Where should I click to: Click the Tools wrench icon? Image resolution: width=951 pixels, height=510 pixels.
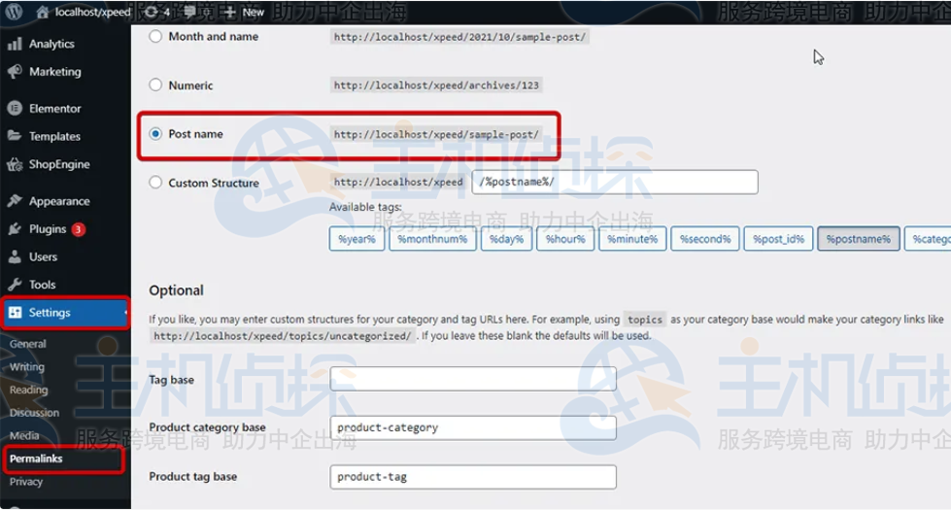pos(16,285)
